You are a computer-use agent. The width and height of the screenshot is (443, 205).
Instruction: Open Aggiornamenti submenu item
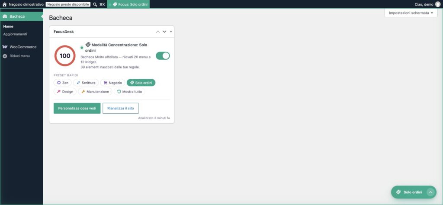[x=15, y=34]
